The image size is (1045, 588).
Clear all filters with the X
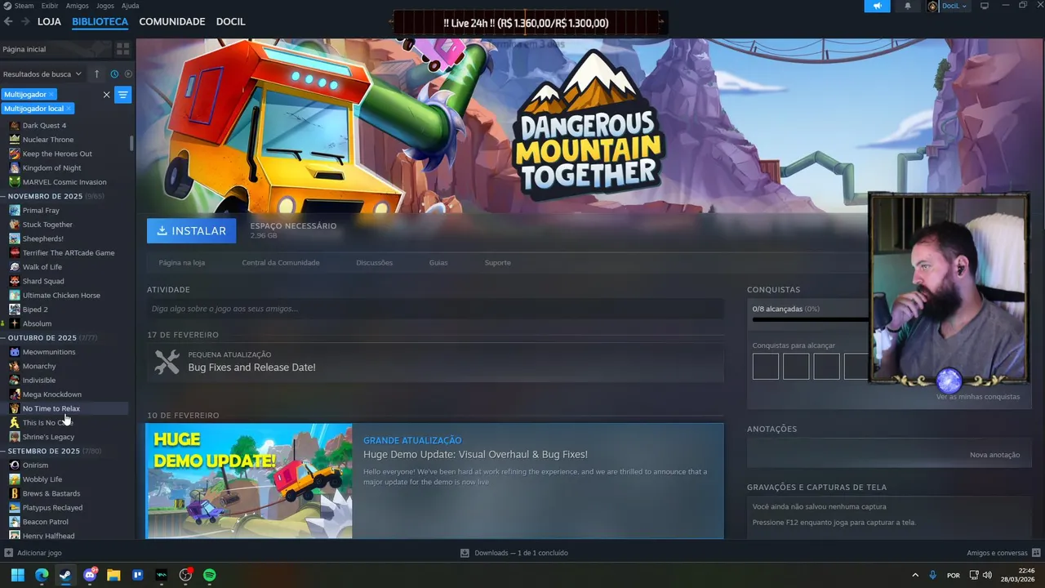[x=106, y=95]
